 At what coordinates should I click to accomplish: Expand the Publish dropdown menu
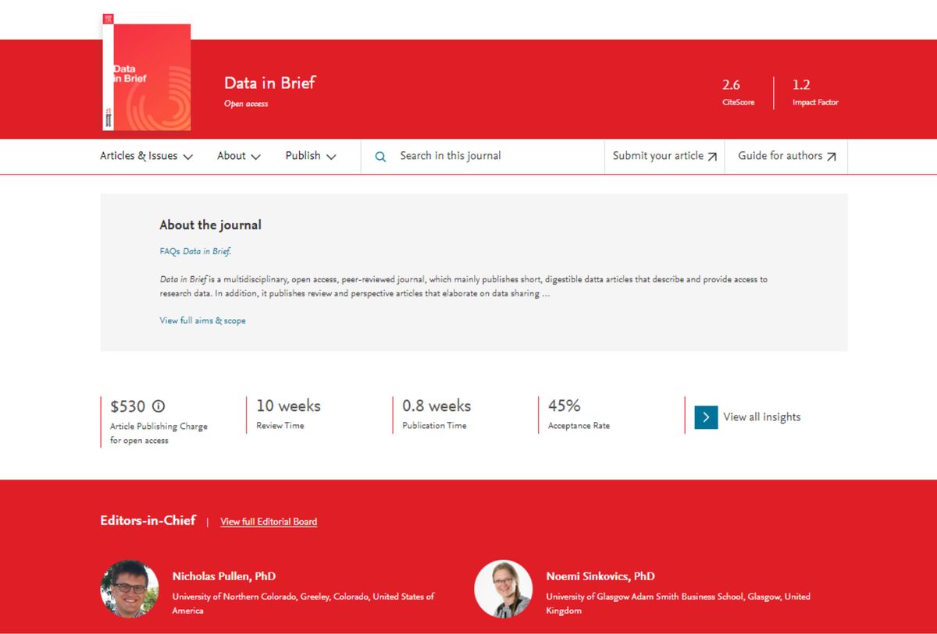[x=311, y=156]
